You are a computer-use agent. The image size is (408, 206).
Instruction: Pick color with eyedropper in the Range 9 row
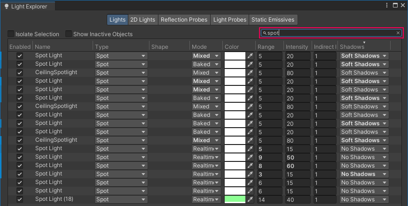coord(250,157)
